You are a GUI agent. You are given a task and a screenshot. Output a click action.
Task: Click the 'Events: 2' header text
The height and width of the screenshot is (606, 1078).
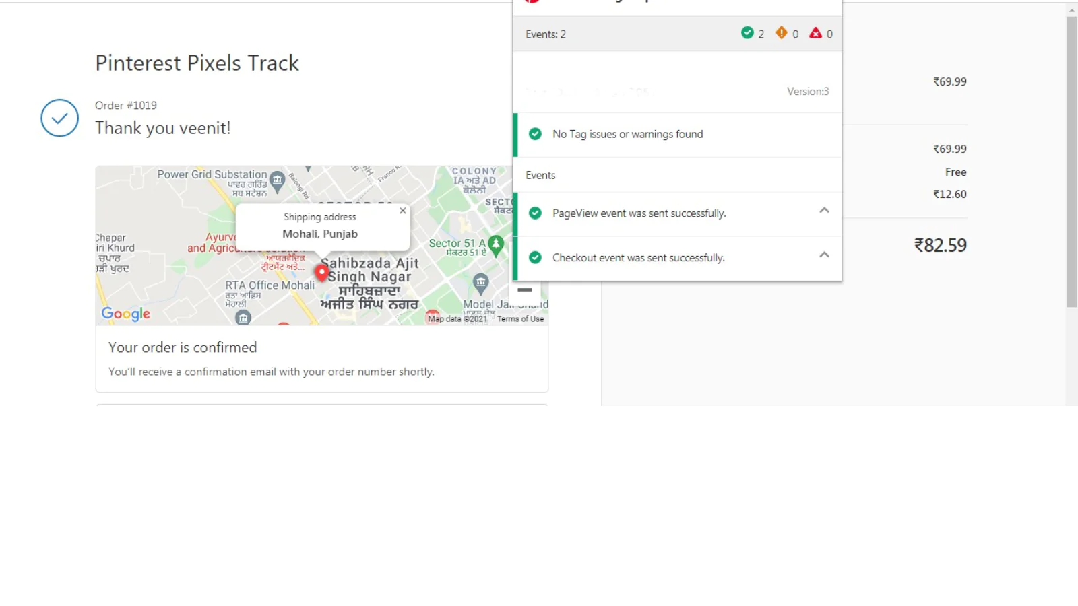pos(546,34)
